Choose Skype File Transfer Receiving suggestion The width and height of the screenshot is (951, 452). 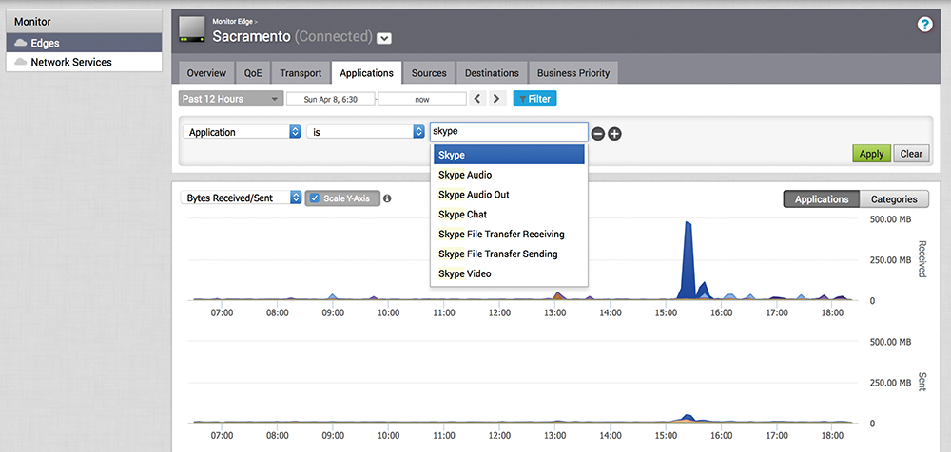[509, 234]
